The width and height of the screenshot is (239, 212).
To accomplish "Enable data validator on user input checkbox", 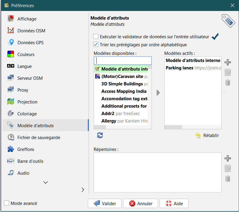I will tap(96, 37).
